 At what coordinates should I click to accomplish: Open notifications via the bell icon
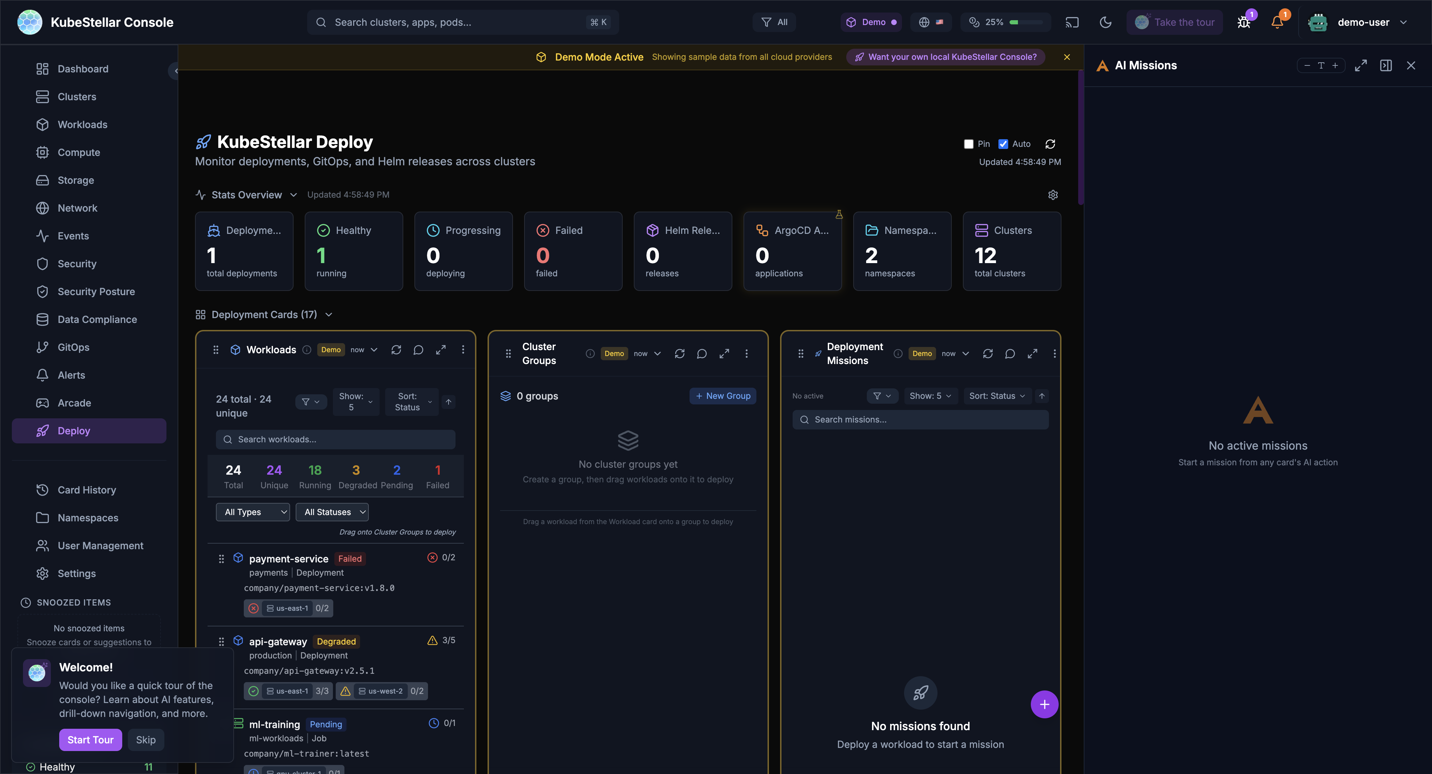[x=1277, y=22]
